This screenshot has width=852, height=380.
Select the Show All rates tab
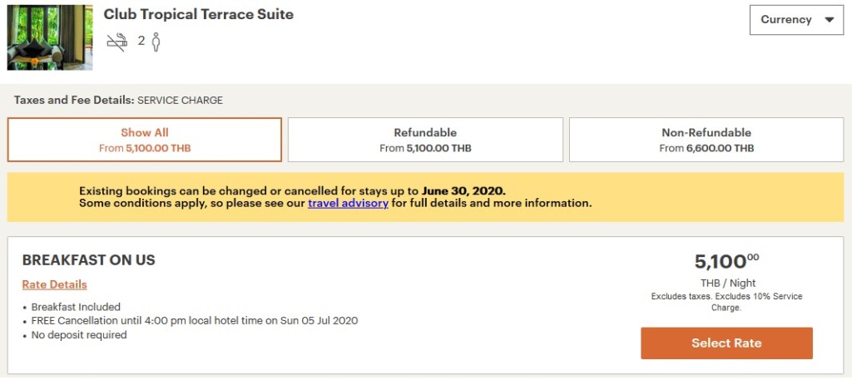pos(145,140)
